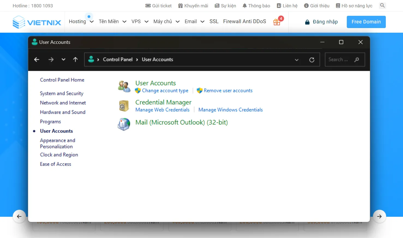Open Manage Windows Credentials link
403x238 pixels.
click(x=230, y=110)
